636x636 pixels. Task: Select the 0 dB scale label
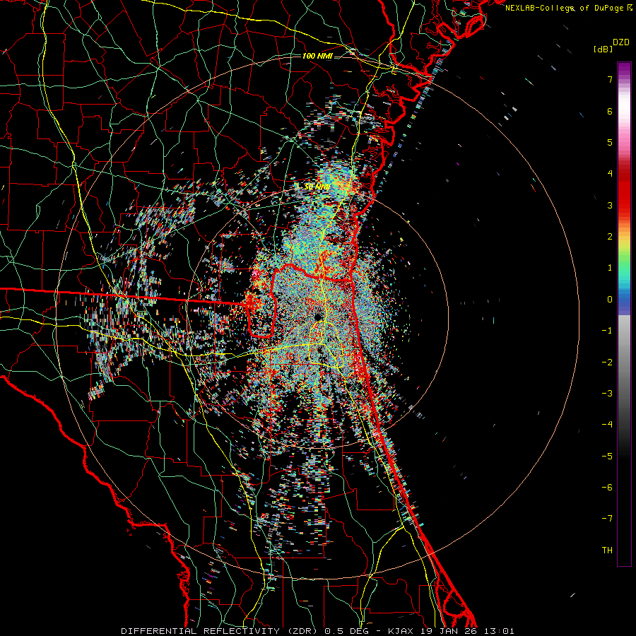610,300
